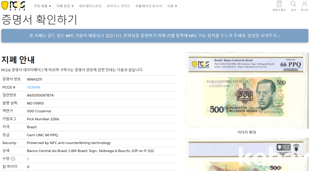This screenshot has width=310, height=171.
Task: Select the issue date ND (1990)
Action: (35, 103)
